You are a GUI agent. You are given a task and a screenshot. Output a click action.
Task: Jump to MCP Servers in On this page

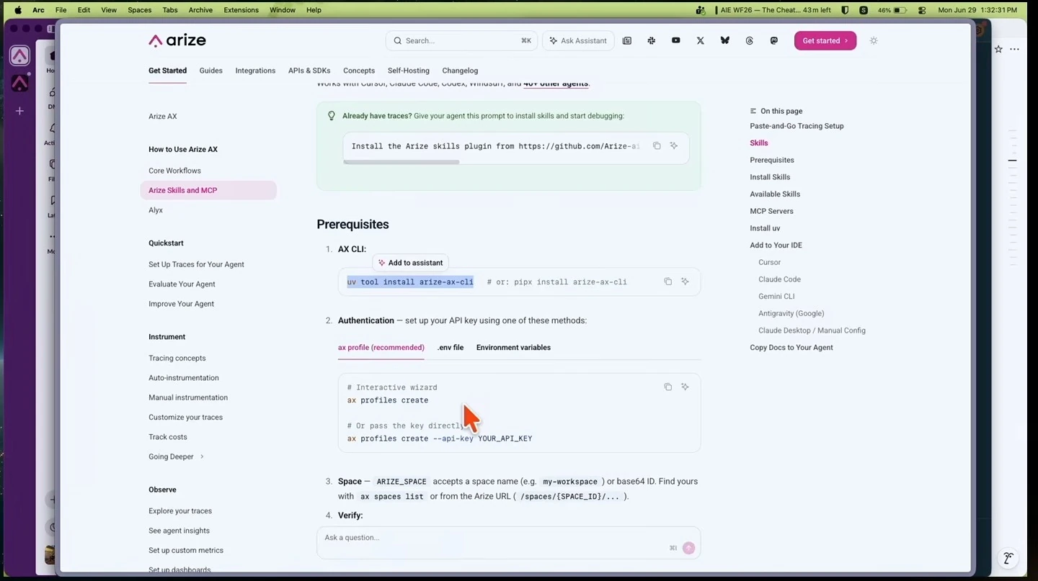pos(771,211)
